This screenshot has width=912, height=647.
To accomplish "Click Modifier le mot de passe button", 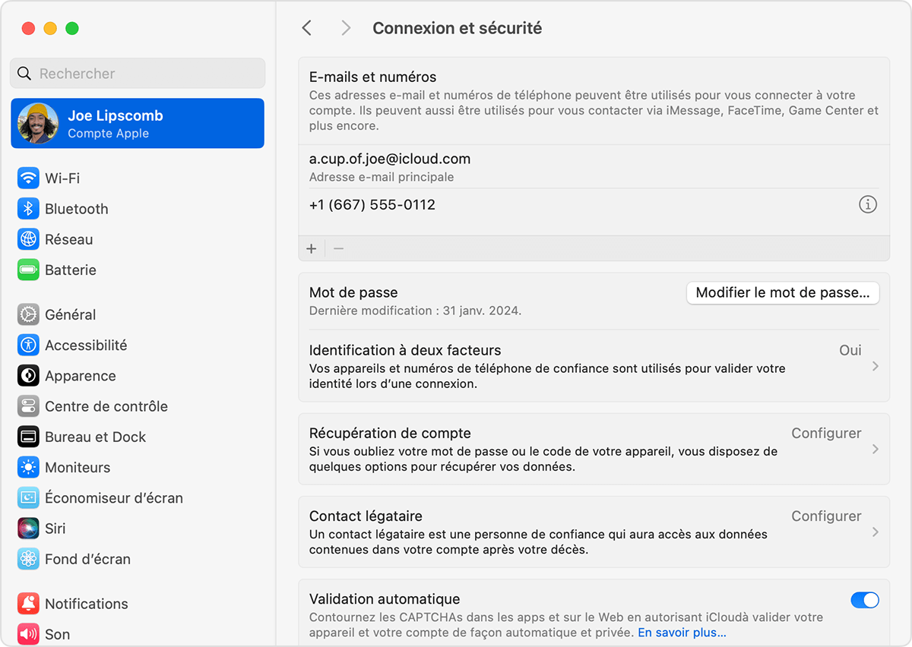I will click(x=783, y=292).
